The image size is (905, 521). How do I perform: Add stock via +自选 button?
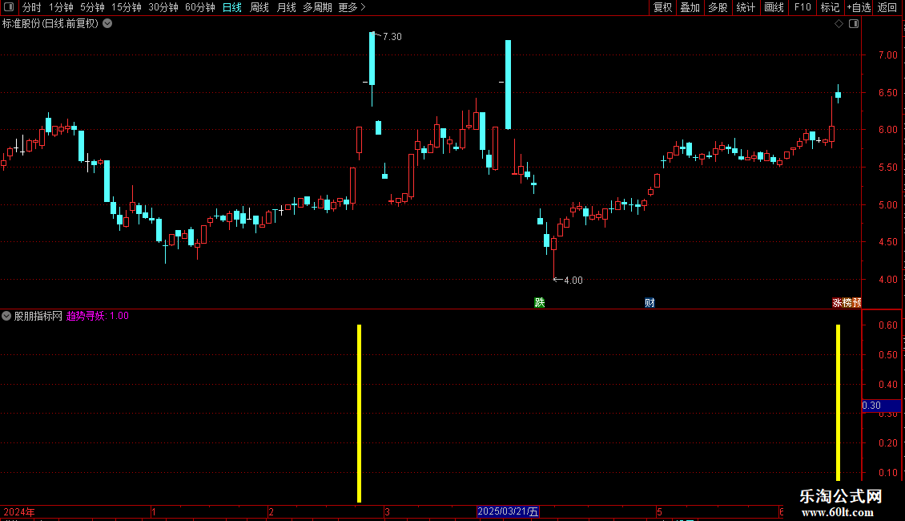[859, 7]
